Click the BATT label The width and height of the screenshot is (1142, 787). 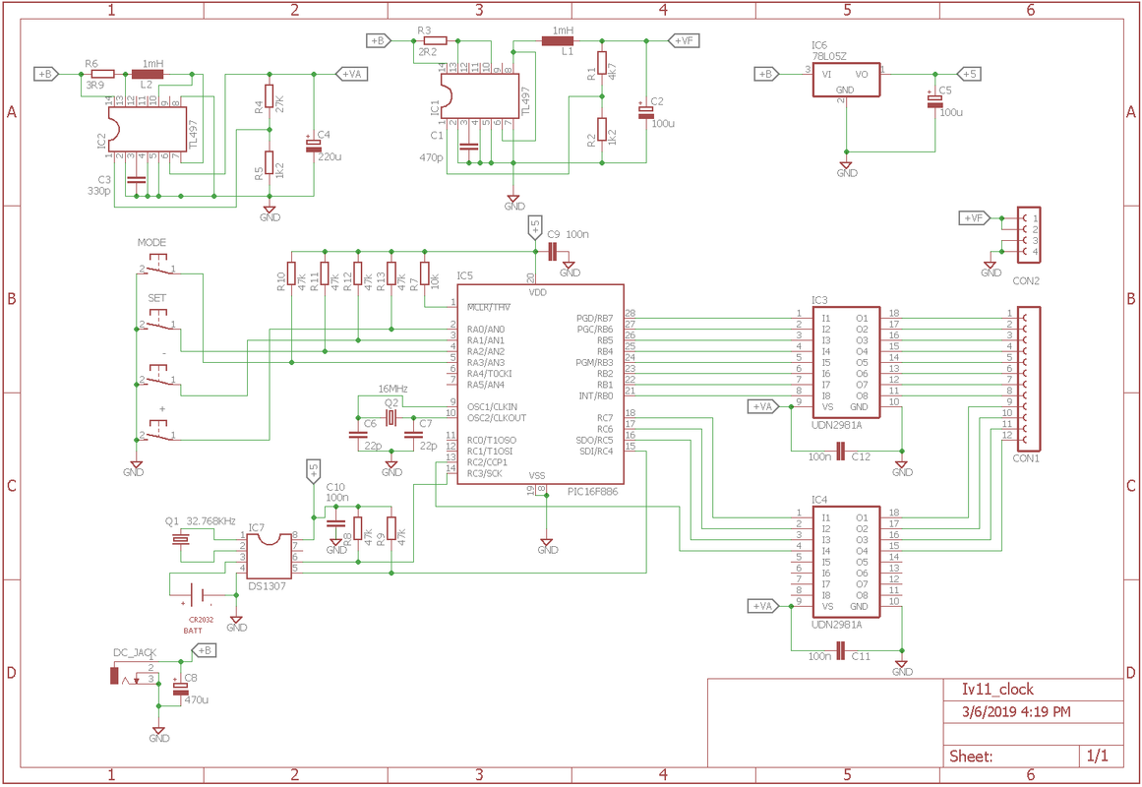[192, 631]
